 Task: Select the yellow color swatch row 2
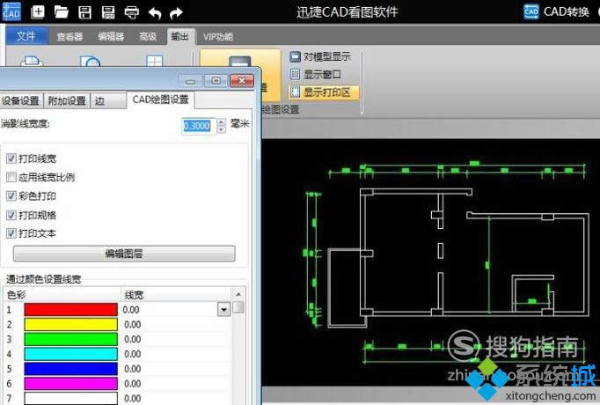point(70,324)
